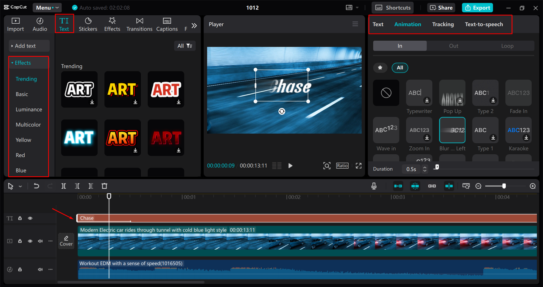Click the Cover edit button
The image size is (543, 287).
coord(66,241)
